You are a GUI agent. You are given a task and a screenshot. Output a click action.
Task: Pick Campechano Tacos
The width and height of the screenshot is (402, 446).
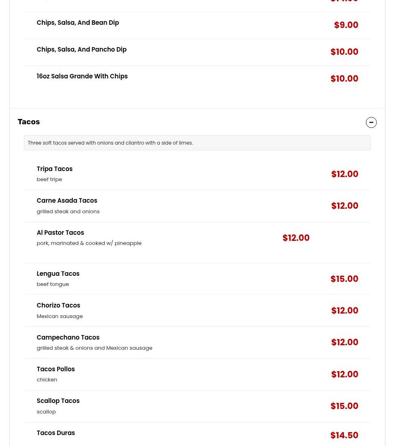coord(68,338)
